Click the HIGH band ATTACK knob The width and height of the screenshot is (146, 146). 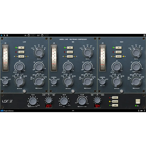click(x=117, y=81)
